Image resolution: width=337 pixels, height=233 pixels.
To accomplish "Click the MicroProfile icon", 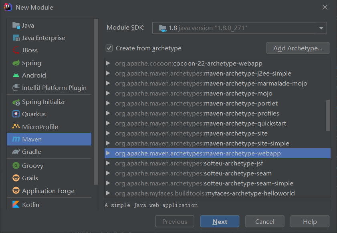I will (x=16, y=126).
